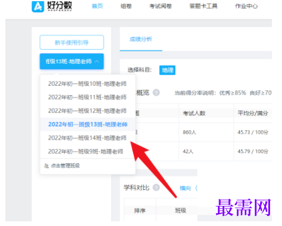Open the 答题卡工具 nav item
Screen dimensions: 282x226
(x=203, y=6)
